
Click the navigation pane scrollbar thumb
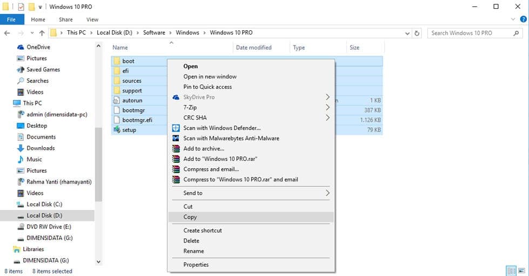98,165
